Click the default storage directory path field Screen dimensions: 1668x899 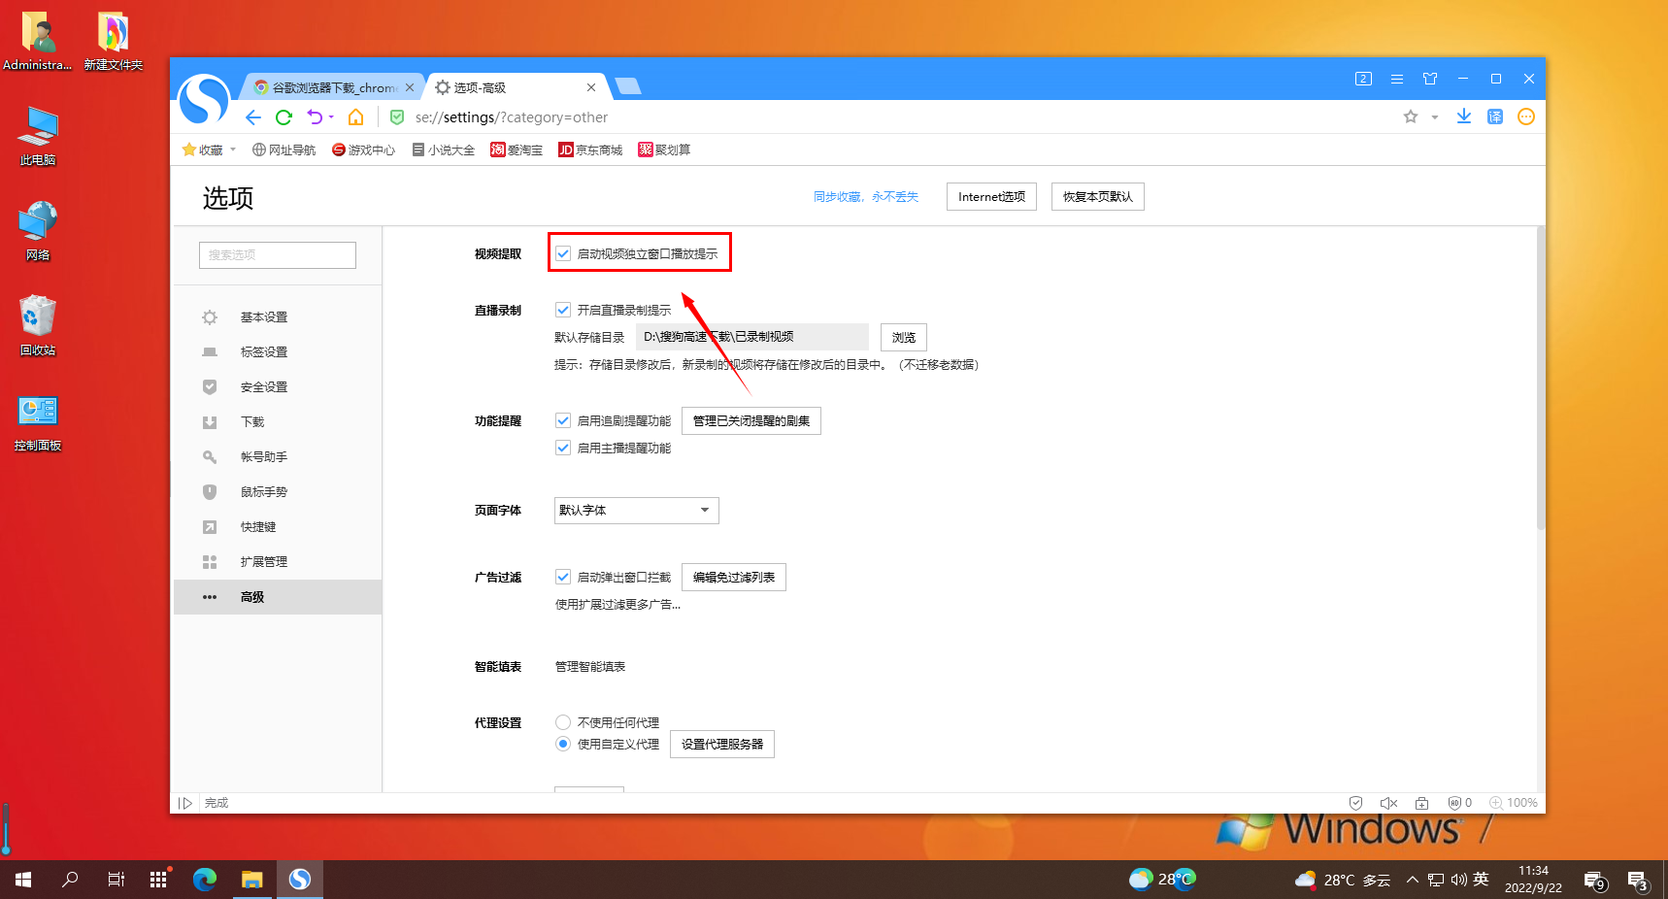point(752,337)
